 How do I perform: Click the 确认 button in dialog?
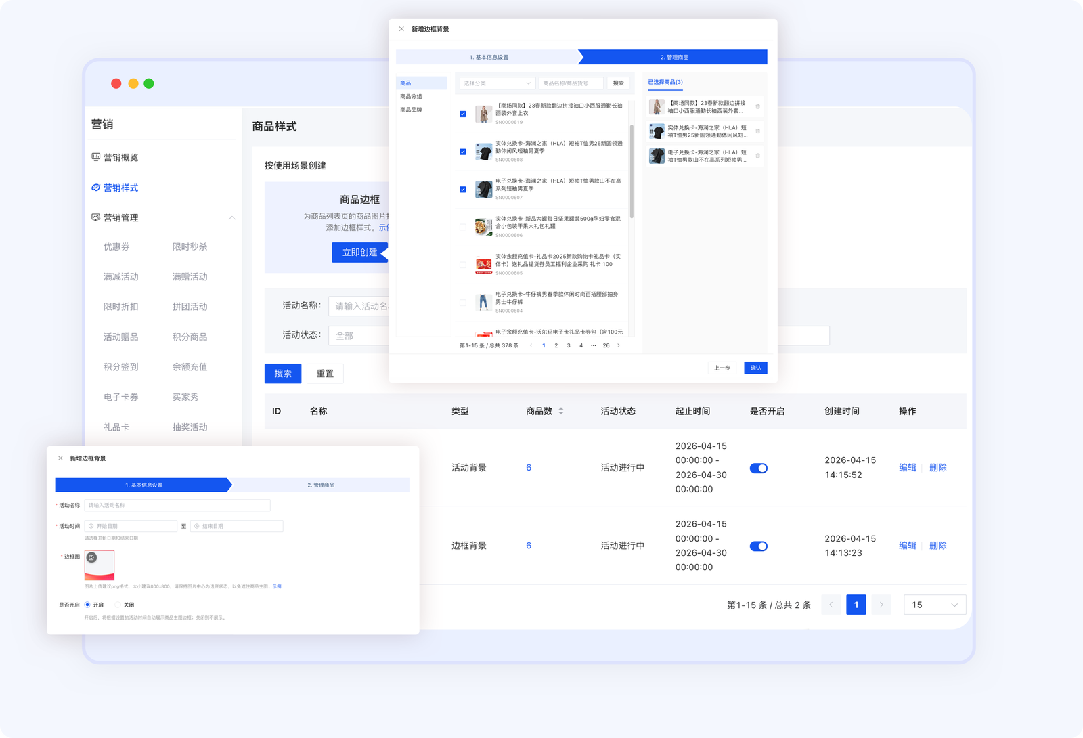click(755, 368)
